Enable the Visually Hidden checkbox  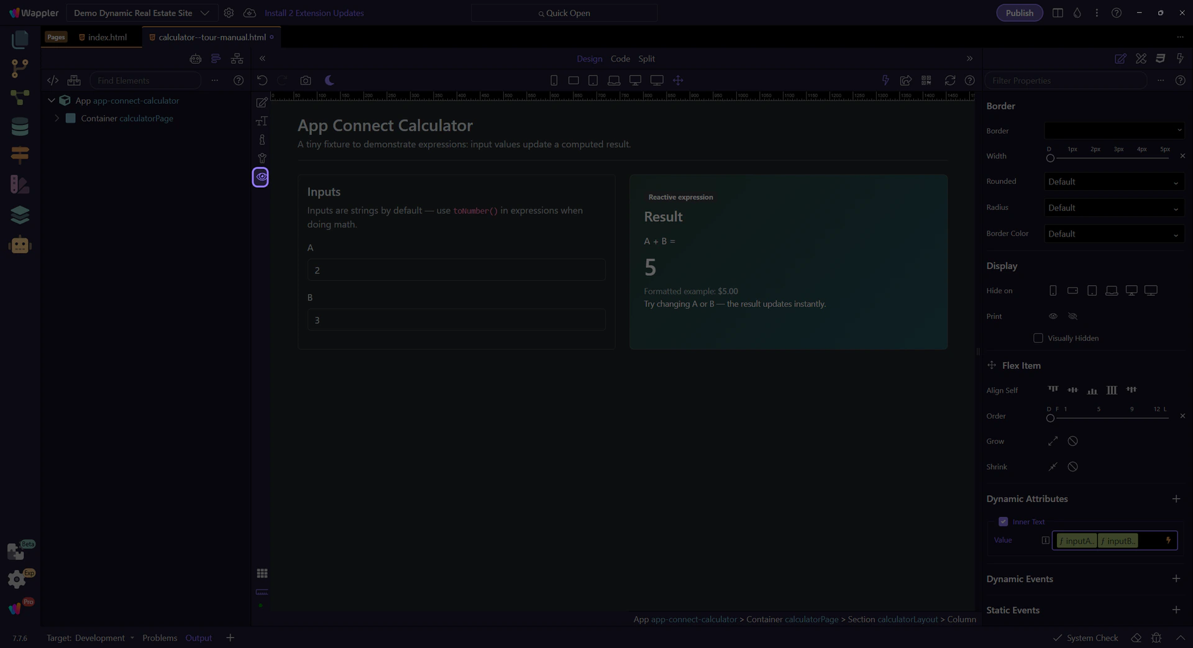[1038, 338]
